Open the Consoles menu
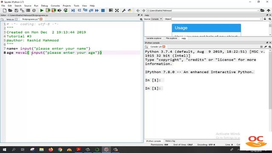 coord(55,6)
